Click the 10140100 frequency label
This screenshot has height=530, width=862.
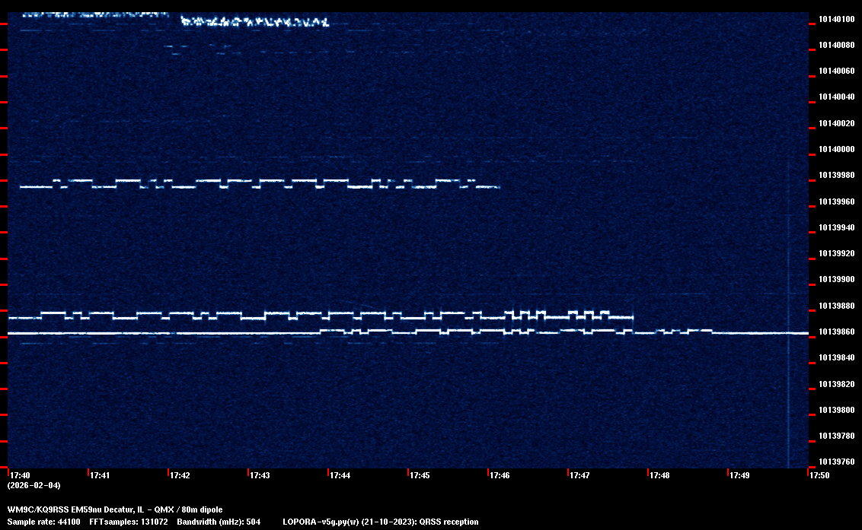tap(836, 19)
